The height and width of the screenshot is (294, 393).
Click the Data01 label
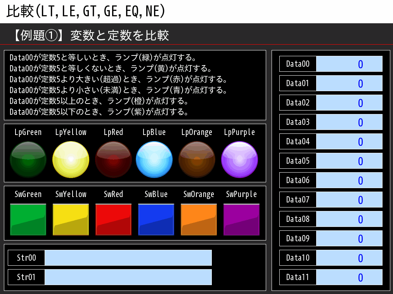pyautogui.click(x=298, y=83)
